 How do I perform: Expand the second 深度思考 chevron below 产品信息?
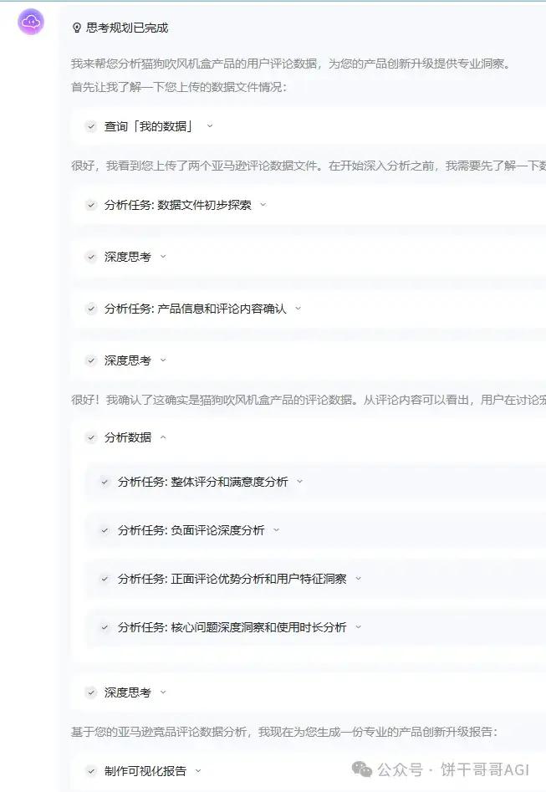pos(163,360)
